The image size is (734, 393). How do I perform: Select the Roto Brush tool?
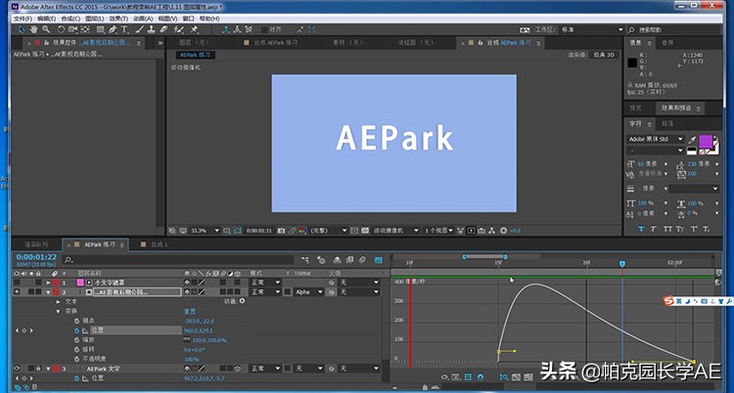[x=178, y=29]
